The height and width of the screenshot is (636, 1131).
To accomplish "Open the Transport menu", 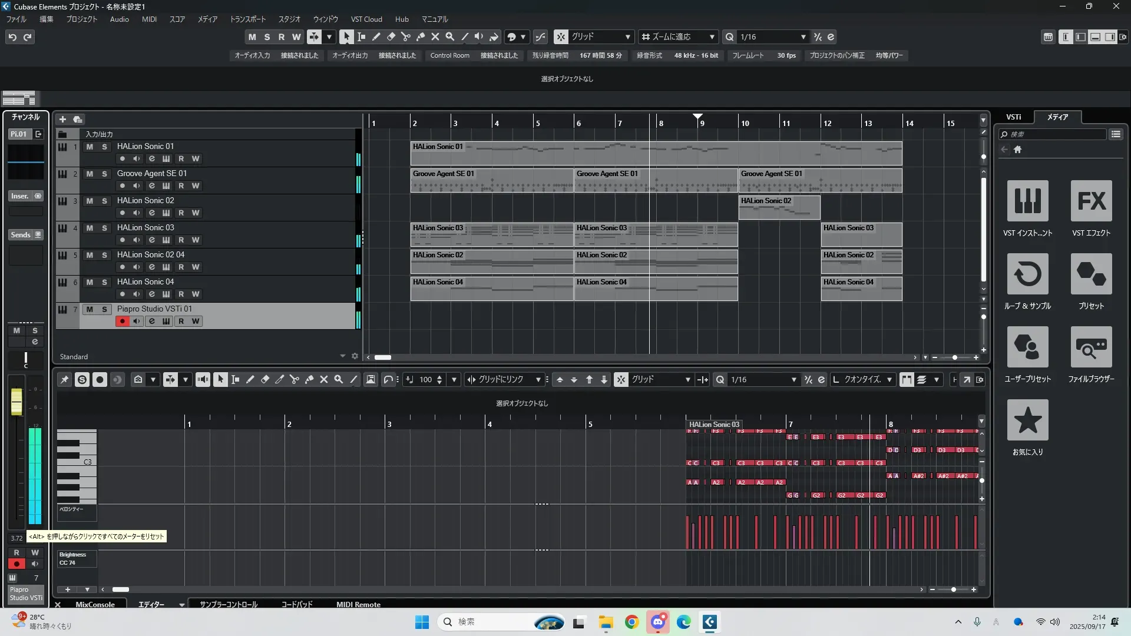I will tap(247, 19).
